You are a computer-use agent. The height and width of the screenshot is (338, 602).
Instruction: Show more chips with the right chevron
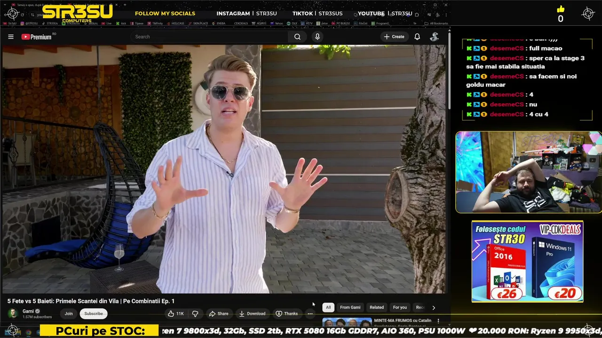point(434,307)
